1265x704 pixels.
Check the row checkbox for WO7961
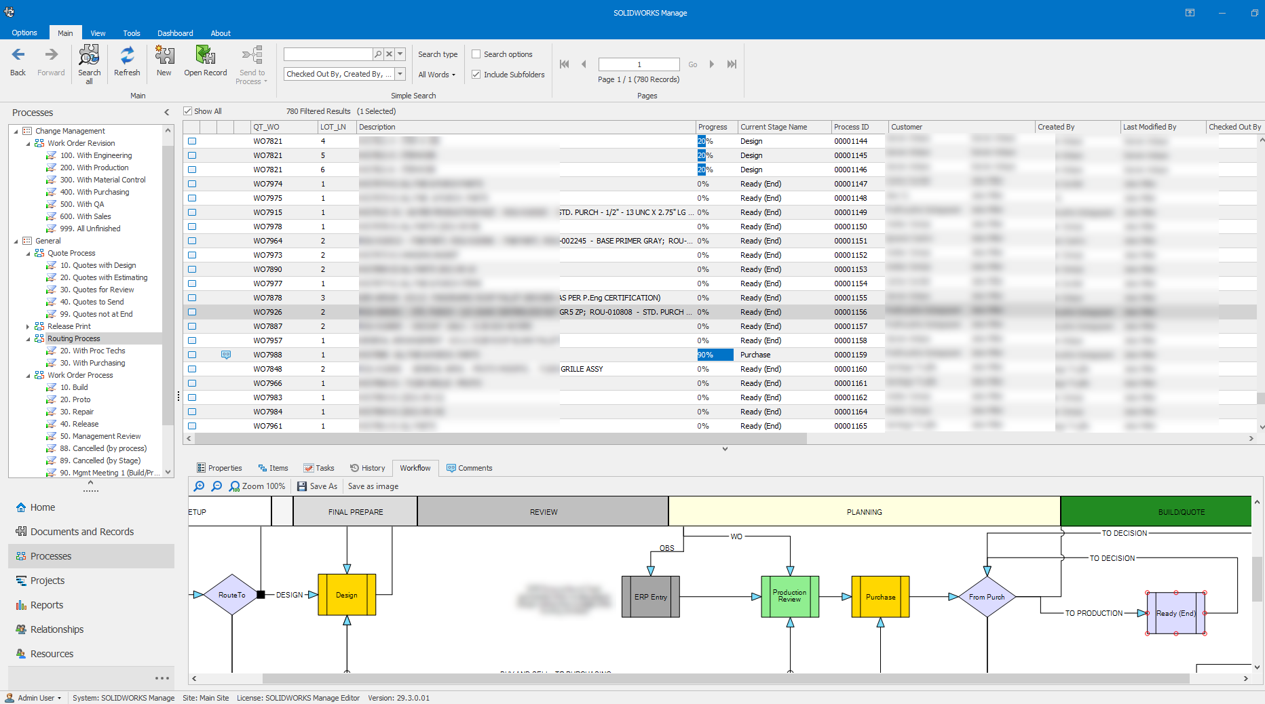(192, 426)
